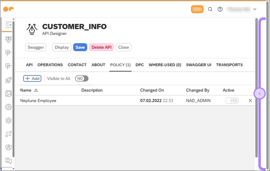
Task: Click the Delete API button
Action: coord(101,47)
